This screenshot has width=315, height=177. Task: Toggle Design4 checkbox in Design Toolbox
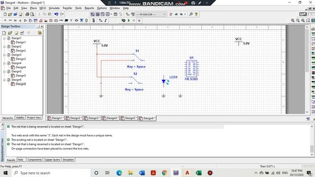[9, 63]
